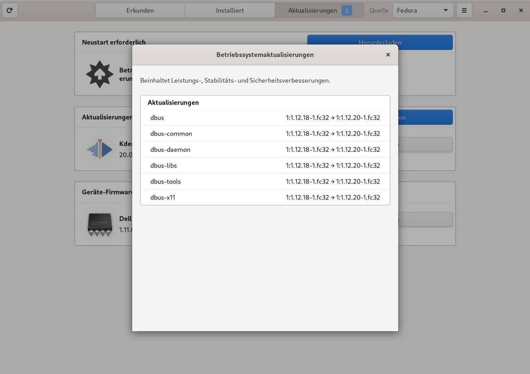Select the dbus-tools package row

point(265,181)
